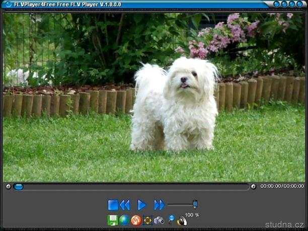The height and width of the screenshot is (231, 308).
Task: Click the rightmost title bar round button
Action: pyautogui.click(x=300, y=5)
